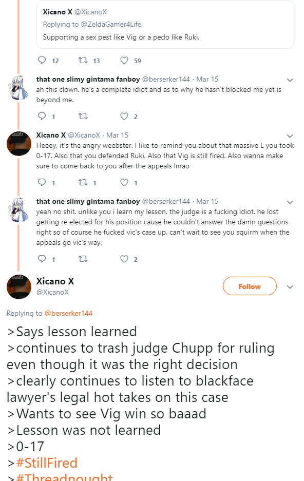Like berserker144's 'yeah no shit' tweet
Viewport: 304px width, 481px height.
coord(124,259)
